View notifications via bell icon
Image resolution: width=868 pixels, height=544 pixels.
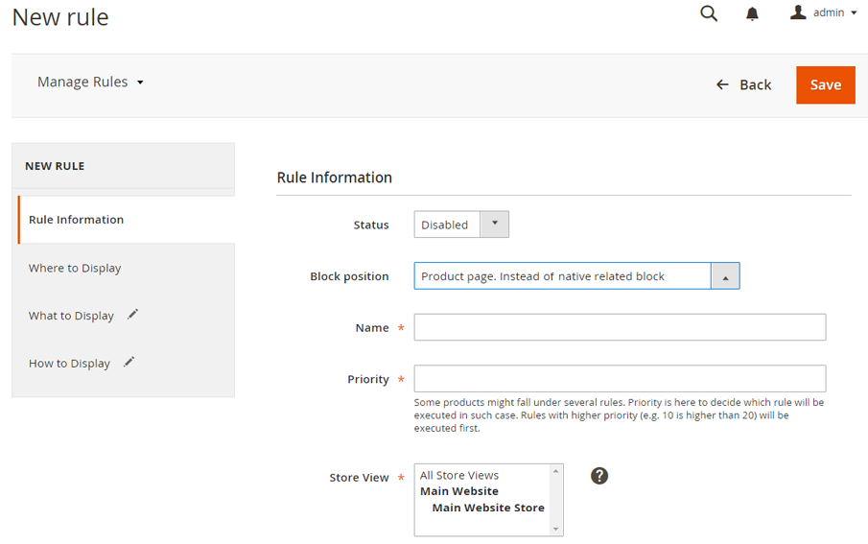[x=752, y=13]
